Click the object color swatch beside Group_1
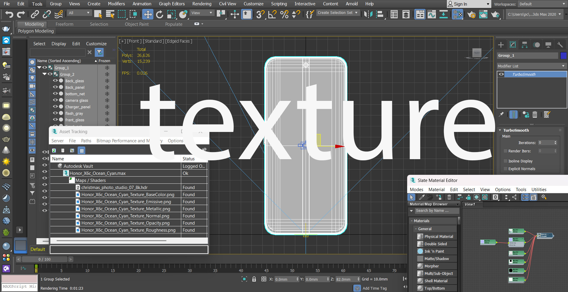 [x=564, y=56]
